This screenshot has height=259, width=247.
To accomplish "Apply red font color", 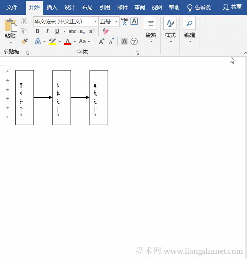I will (x=67, y=41).
